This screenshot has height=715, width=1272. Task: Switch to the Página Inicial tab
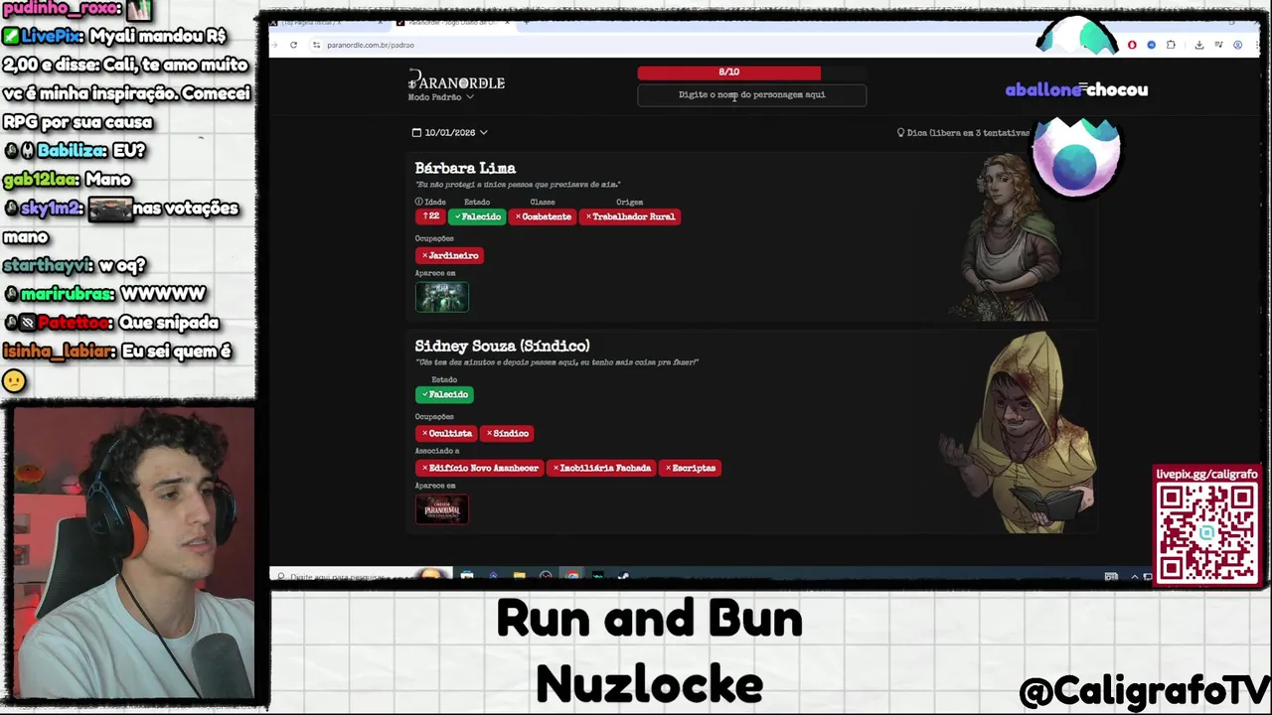pos(328,22)
